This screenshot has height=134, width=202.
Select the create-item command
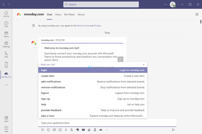click(93, 76)
